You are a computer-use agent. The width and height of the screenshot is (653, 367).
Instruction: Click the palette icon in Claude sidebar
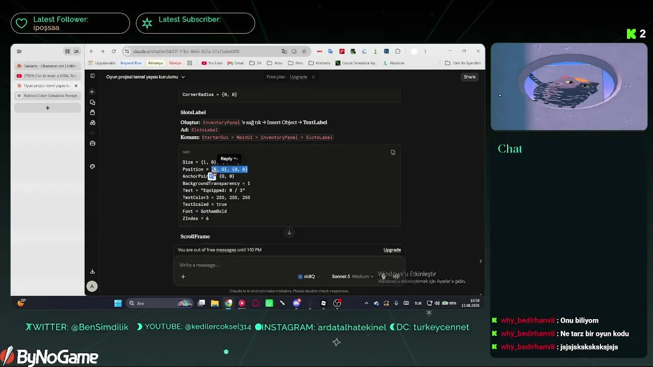pyautogui.click(x=92, y=167)
